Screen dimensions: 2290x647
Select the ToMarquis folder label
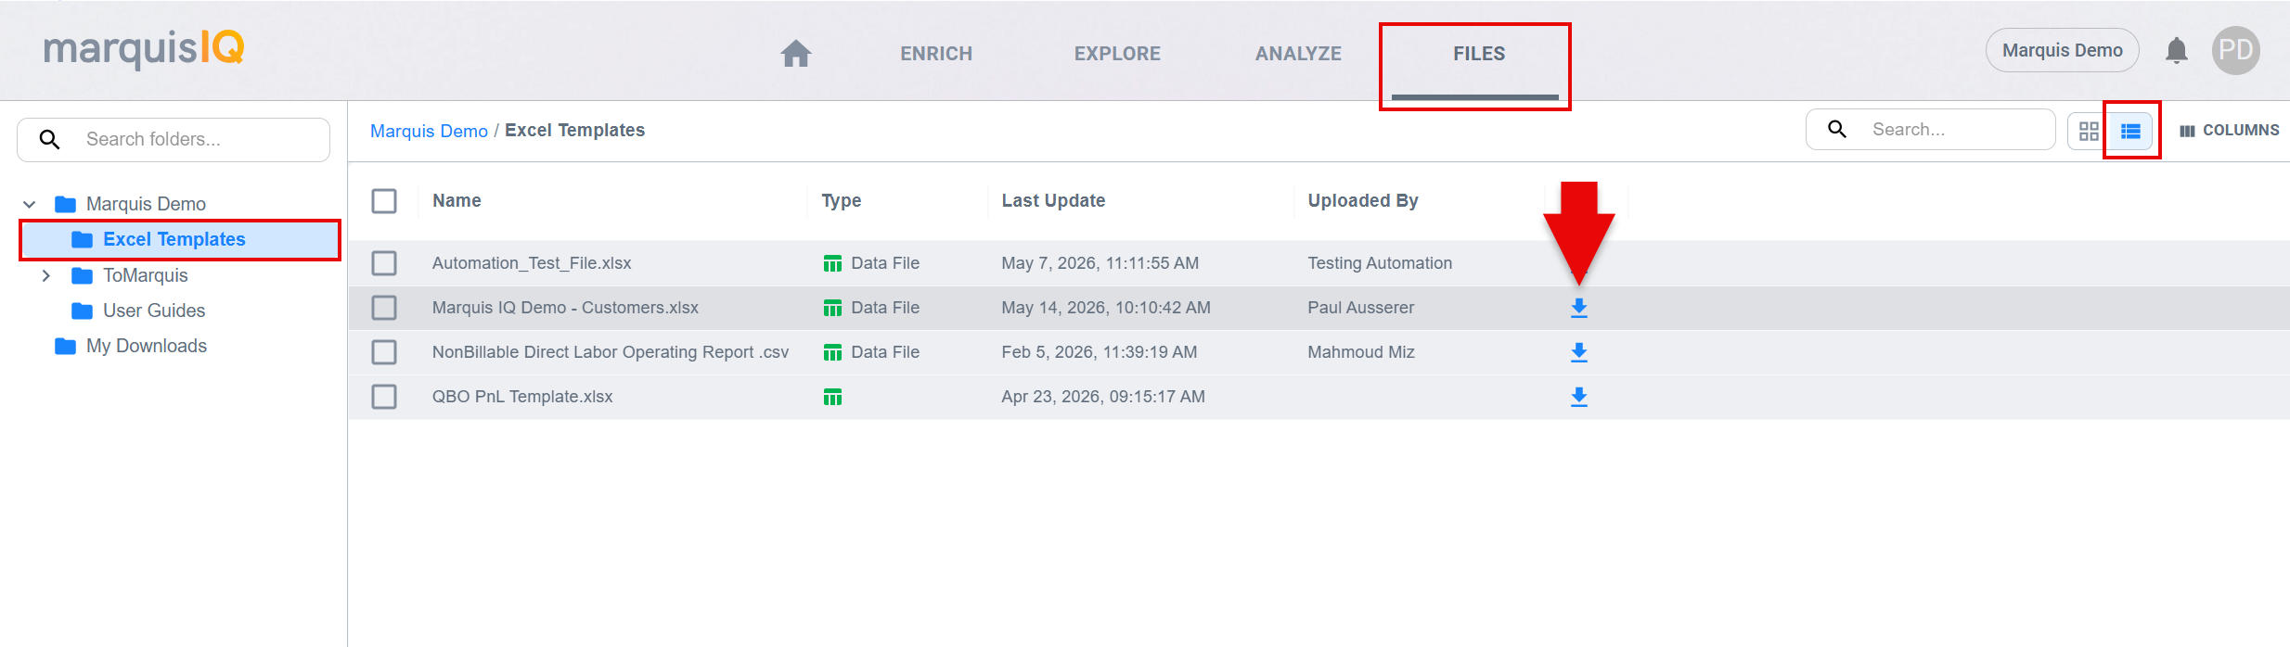[146, 275]
